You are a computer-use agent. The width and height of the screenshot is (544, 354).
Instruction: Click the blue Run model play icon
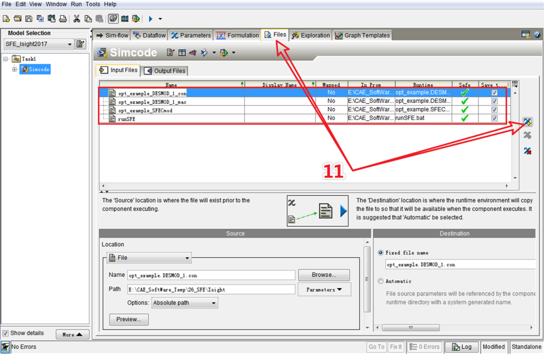click(x=151, y=19)
